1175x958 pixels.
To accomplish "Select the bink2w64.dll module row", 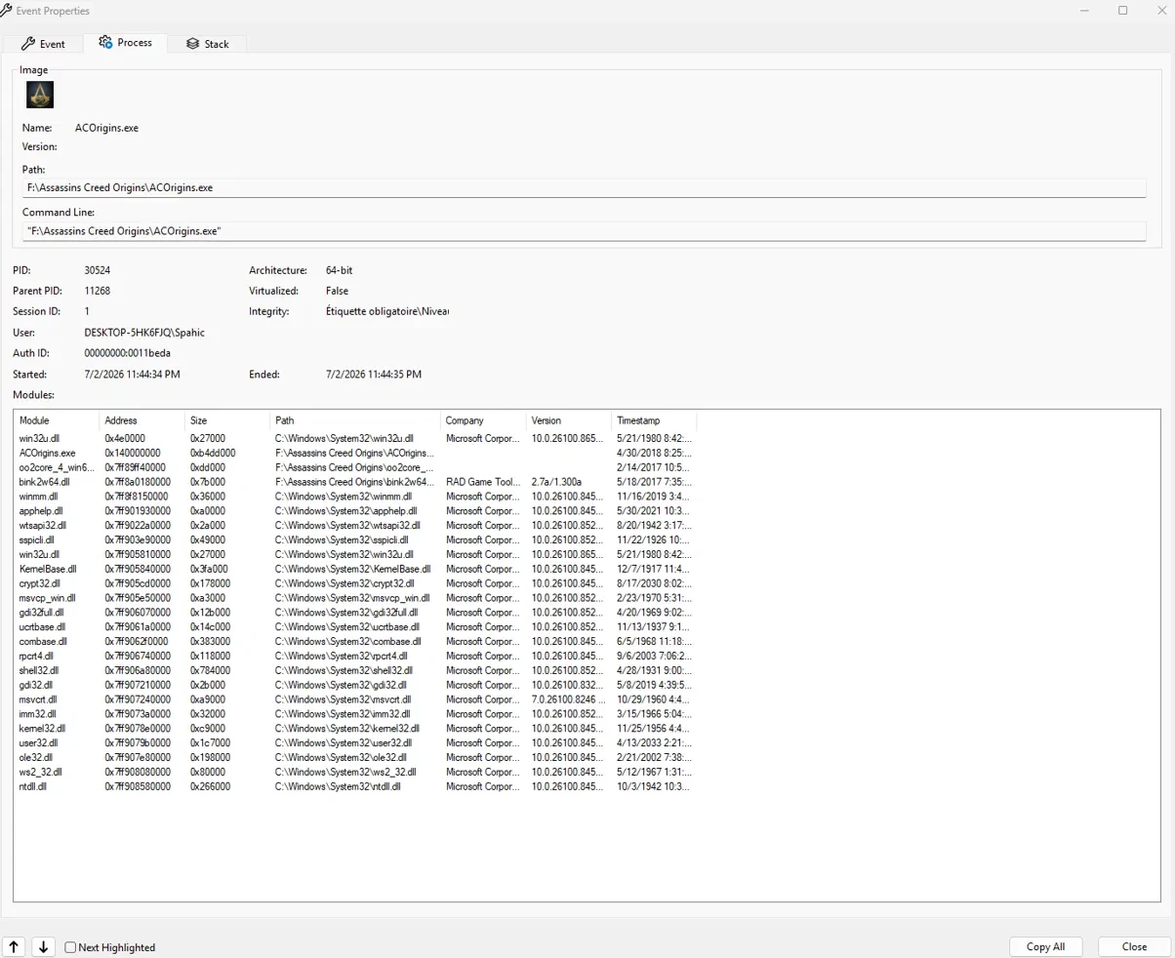I will [355, 482].
